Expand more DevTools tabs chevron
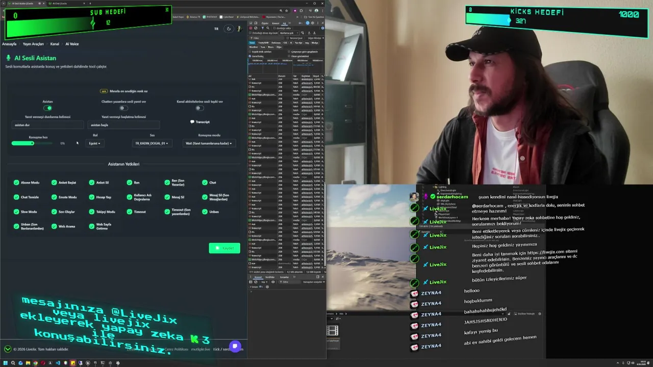This screenshot has height=367, width=653. pos(289,23)
